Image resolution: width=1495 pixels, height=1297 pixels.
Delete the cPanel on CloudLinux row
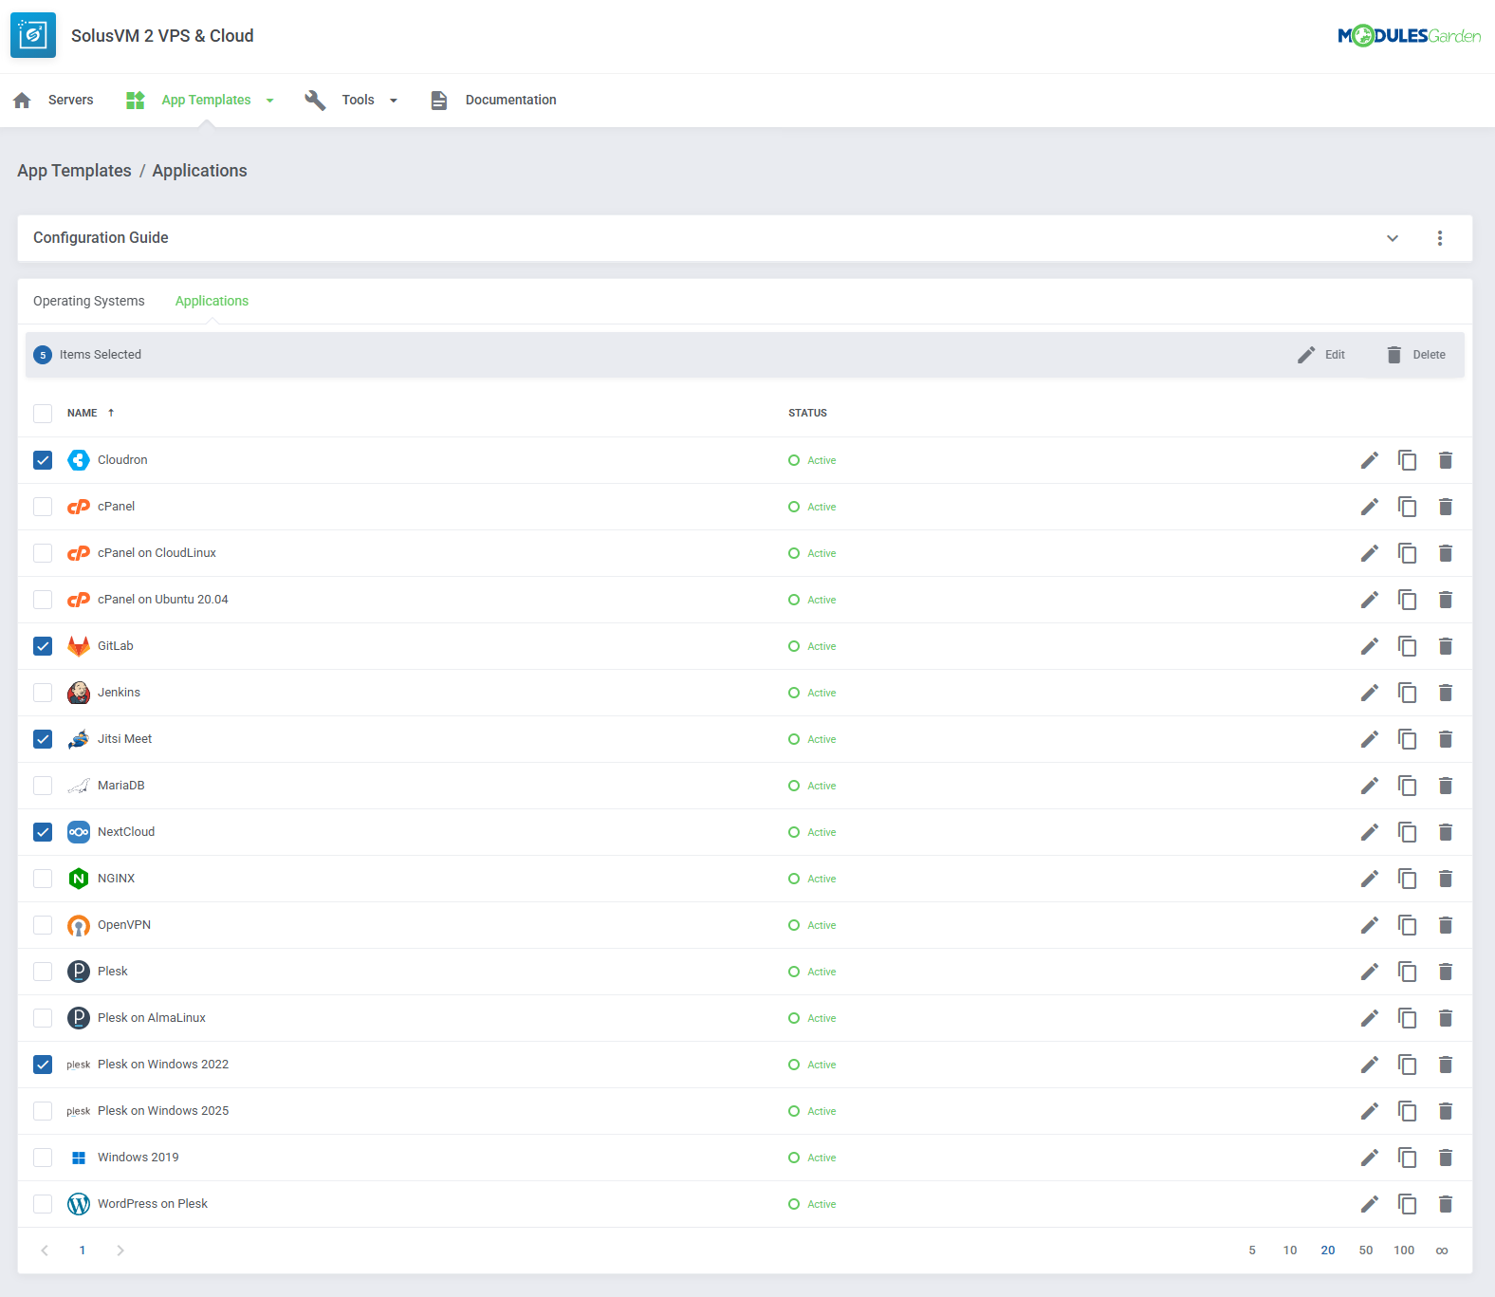[1445, 553]
